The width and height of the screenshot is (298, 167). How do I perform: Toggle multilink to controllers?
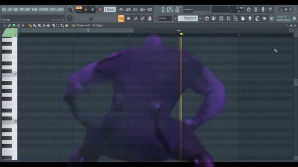(142, 19)
